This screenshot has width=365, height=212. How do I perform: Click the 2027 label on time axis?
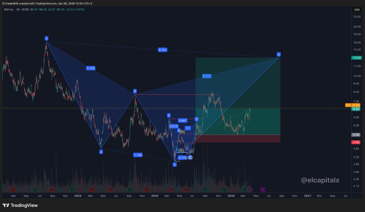tap(308, 196)
